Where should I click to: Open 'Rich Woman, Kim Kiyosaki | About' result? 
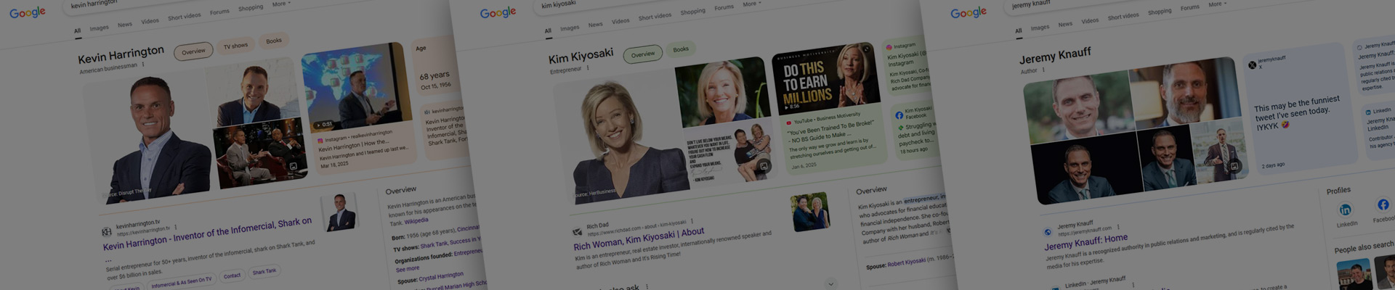[x=639, y=238]
